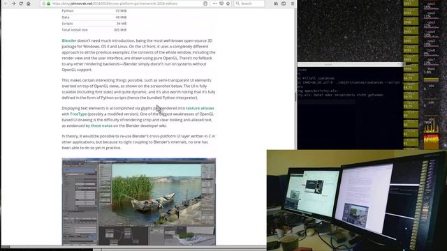
Task: Close the terminal window
Action: coord(403,65)
